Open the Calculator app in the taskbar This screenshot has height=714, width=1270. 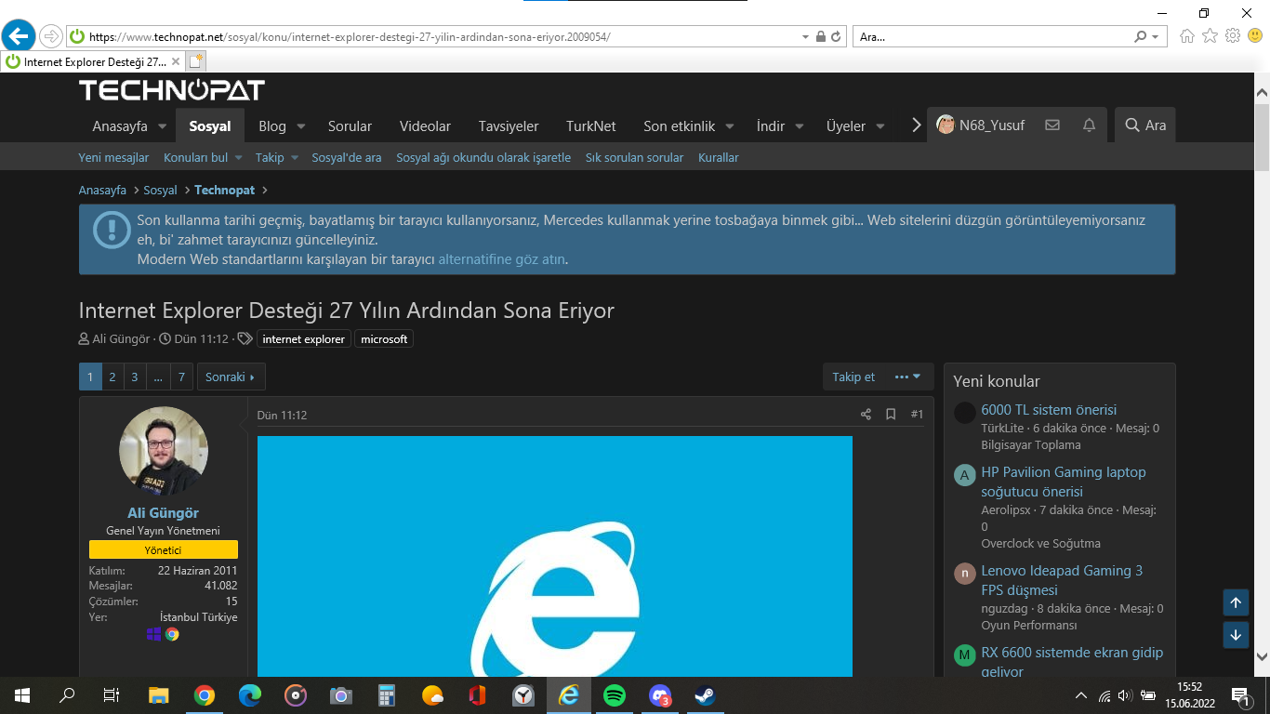tap(387, 695)
